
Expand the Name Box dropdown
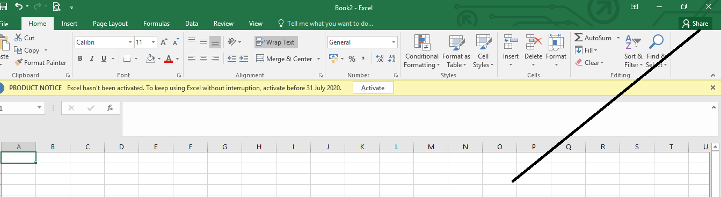tap(40, 108)
